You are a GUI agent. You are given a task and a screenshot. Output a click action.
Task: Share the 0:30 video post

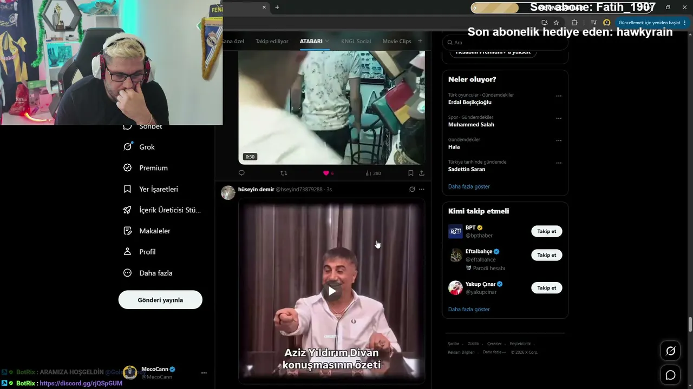[x=422, y=173]
